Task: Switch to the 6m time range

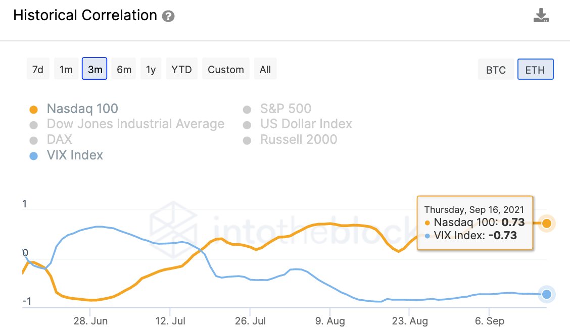Action: point(124,70)
